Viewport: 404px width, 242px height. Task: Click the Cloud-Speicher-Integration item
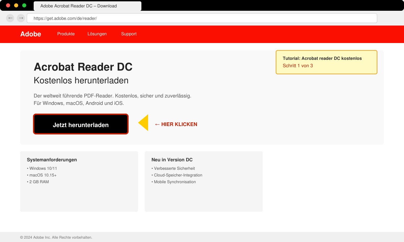coord(177,175)
